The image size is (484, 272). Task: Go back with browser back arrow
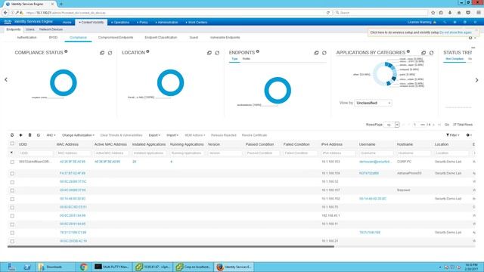tap(5, 13)
